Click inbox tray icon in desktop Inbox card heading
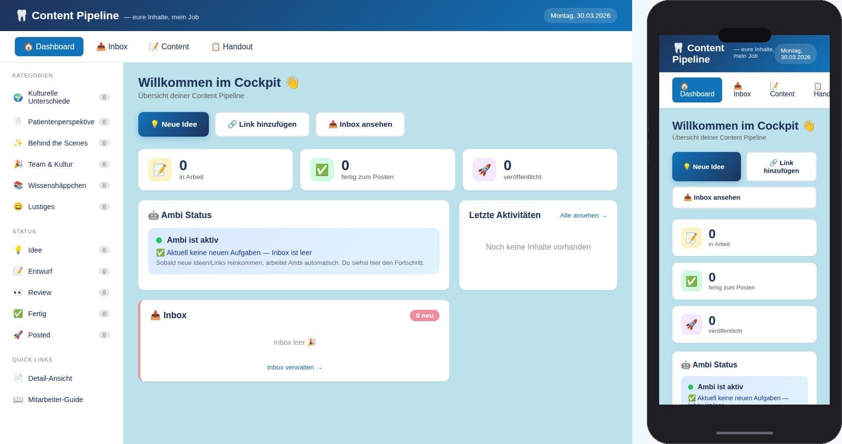842x444 pixels. [x=156, y=315]
